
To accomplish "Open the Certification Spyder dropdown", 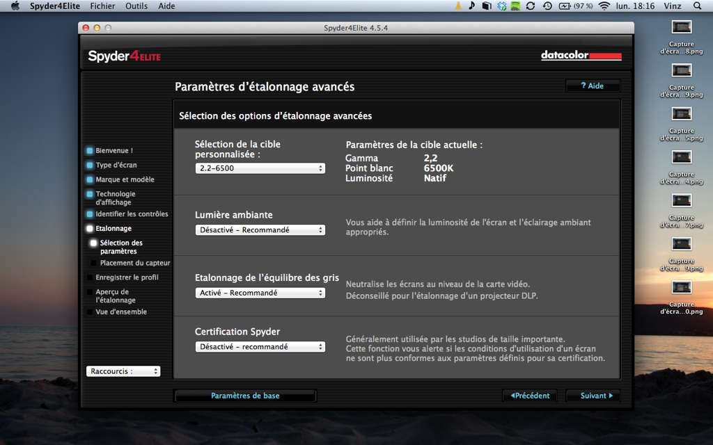I will pos(260,347).
